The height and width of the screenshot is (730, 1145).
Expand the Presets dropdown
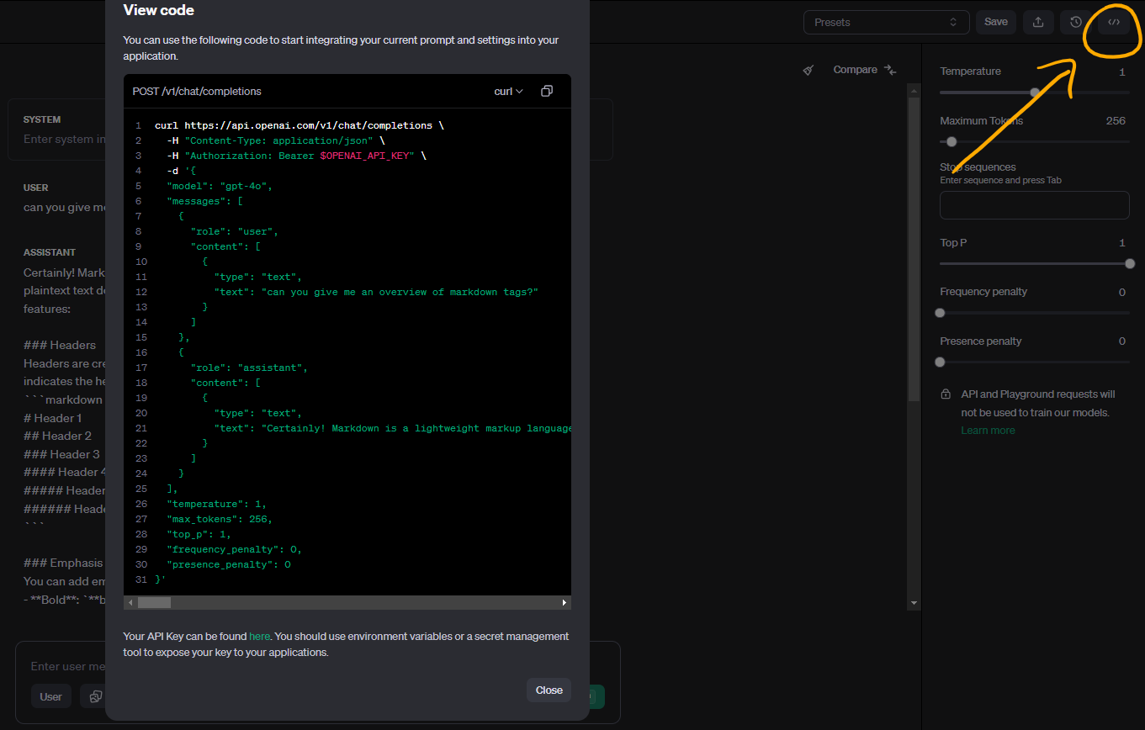(x=886, y=23)
